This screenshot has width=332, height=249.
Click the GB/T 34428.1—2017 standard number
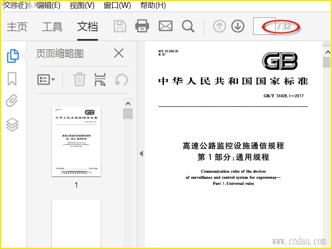pyautogui.click(x=283, y=96)
